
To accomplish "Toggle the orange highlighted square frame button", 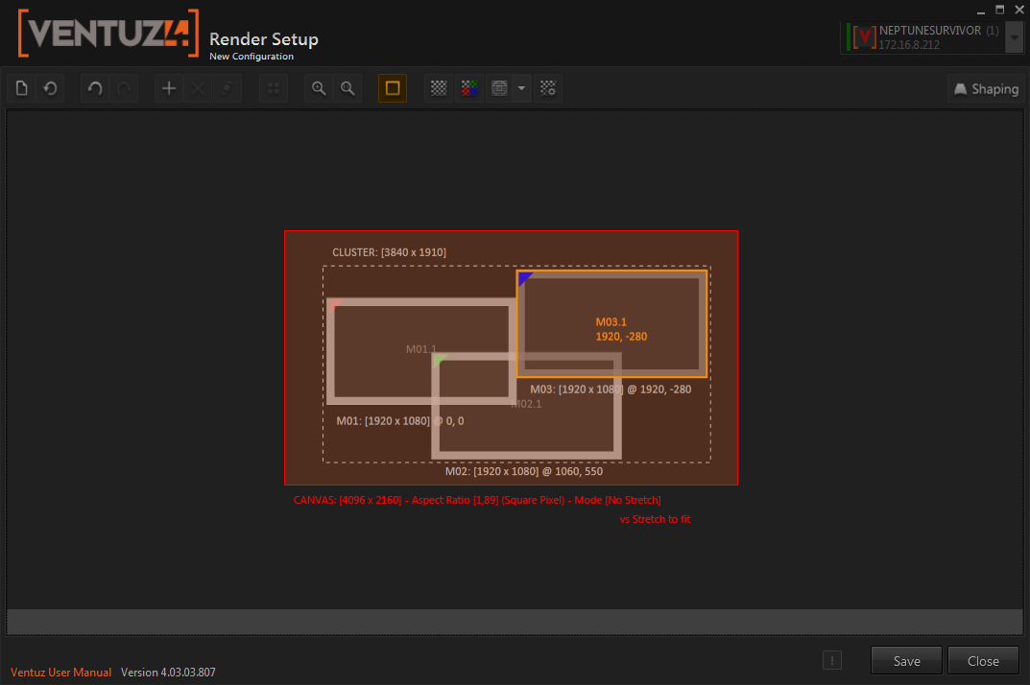I will [x=392, y=89].
